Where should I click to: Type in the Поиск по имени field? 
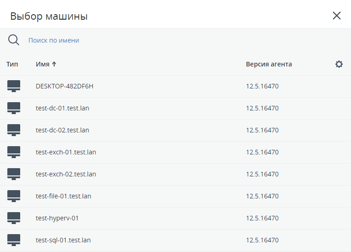(138, 40)
